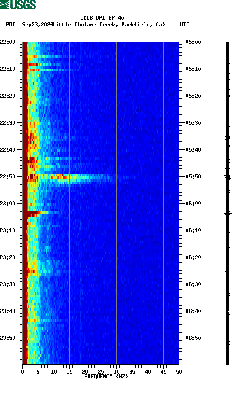The height and width of the screenshot is (400, 247).
Task: Click the 22:00 PDT time label
Action: coord(8,42)
